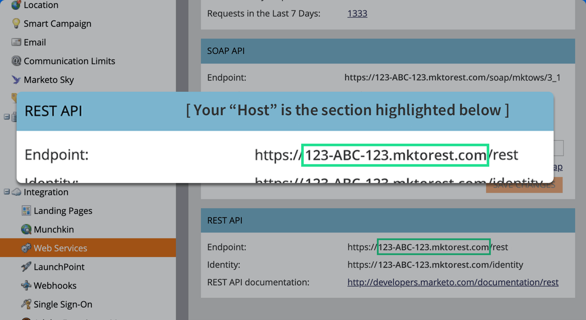This screenshot has height=320, width=586.
Task: Open LaunchPoint under Integration
Action: (x=59, y=267)
